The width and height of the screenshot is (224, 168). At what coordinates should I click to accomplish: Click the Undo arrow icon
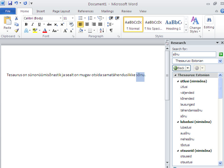[x=16, y=3]
